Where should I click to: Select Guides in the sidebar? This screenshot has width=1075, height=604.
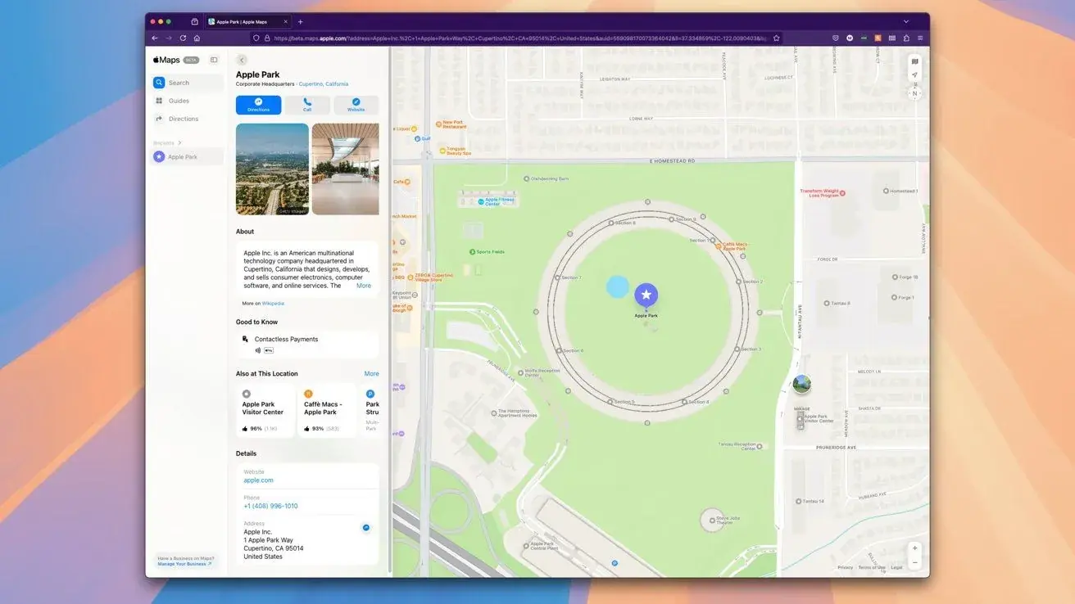pos(179,101)
